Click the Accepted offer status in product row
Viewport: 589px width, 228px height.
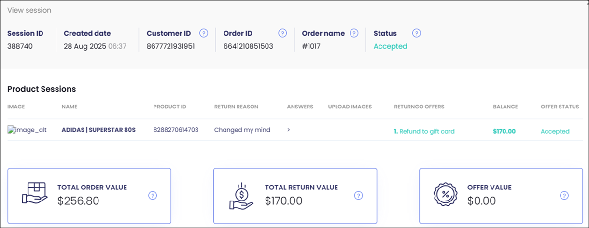555,131
